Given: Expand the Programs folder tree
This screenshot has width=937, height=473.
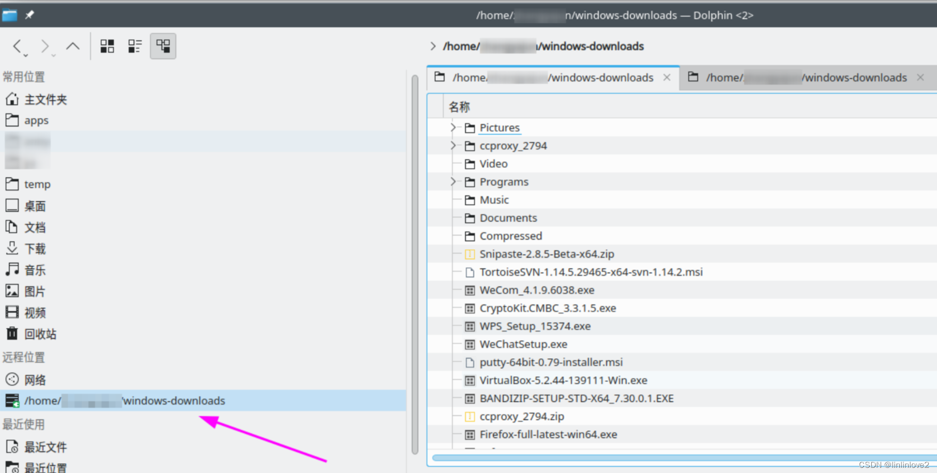Looking at the screenshot, I should (x=453, y=181).
